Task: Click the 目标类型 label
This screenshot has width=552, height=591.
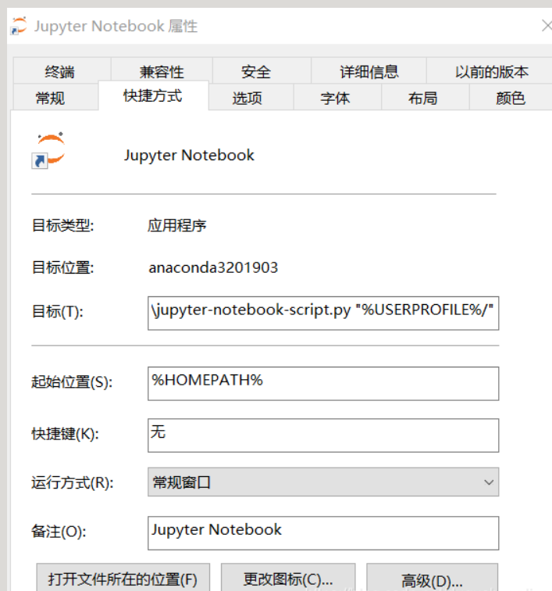Action: pyautogui.click(x=63, y=225)
